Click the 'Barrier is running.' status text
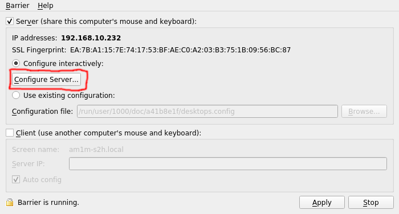Image resolution: width=399 pixels, height=214 pixels. tap(48, 202)
